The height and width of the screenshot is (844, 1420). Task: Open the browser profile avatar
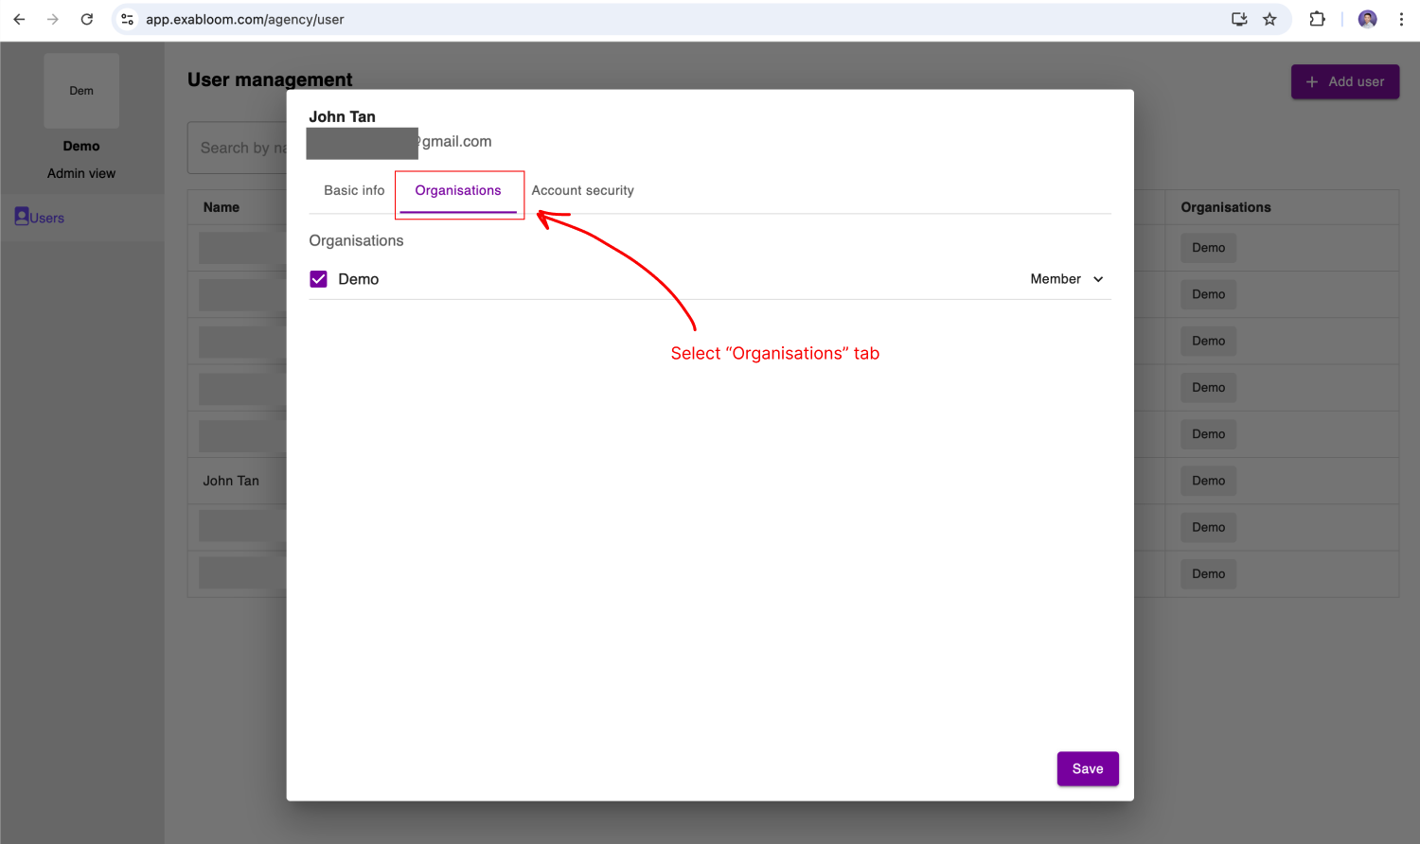[x=1367, y=19]
